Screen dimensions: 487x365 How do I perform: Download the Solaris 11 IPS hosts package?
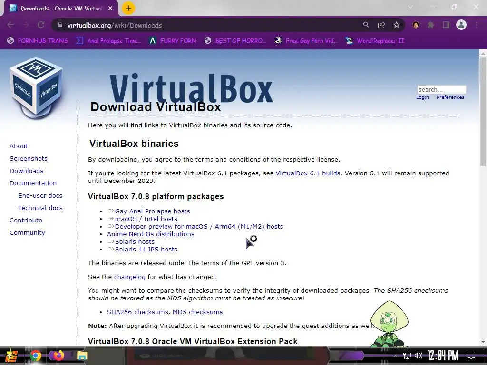point(146,249)
